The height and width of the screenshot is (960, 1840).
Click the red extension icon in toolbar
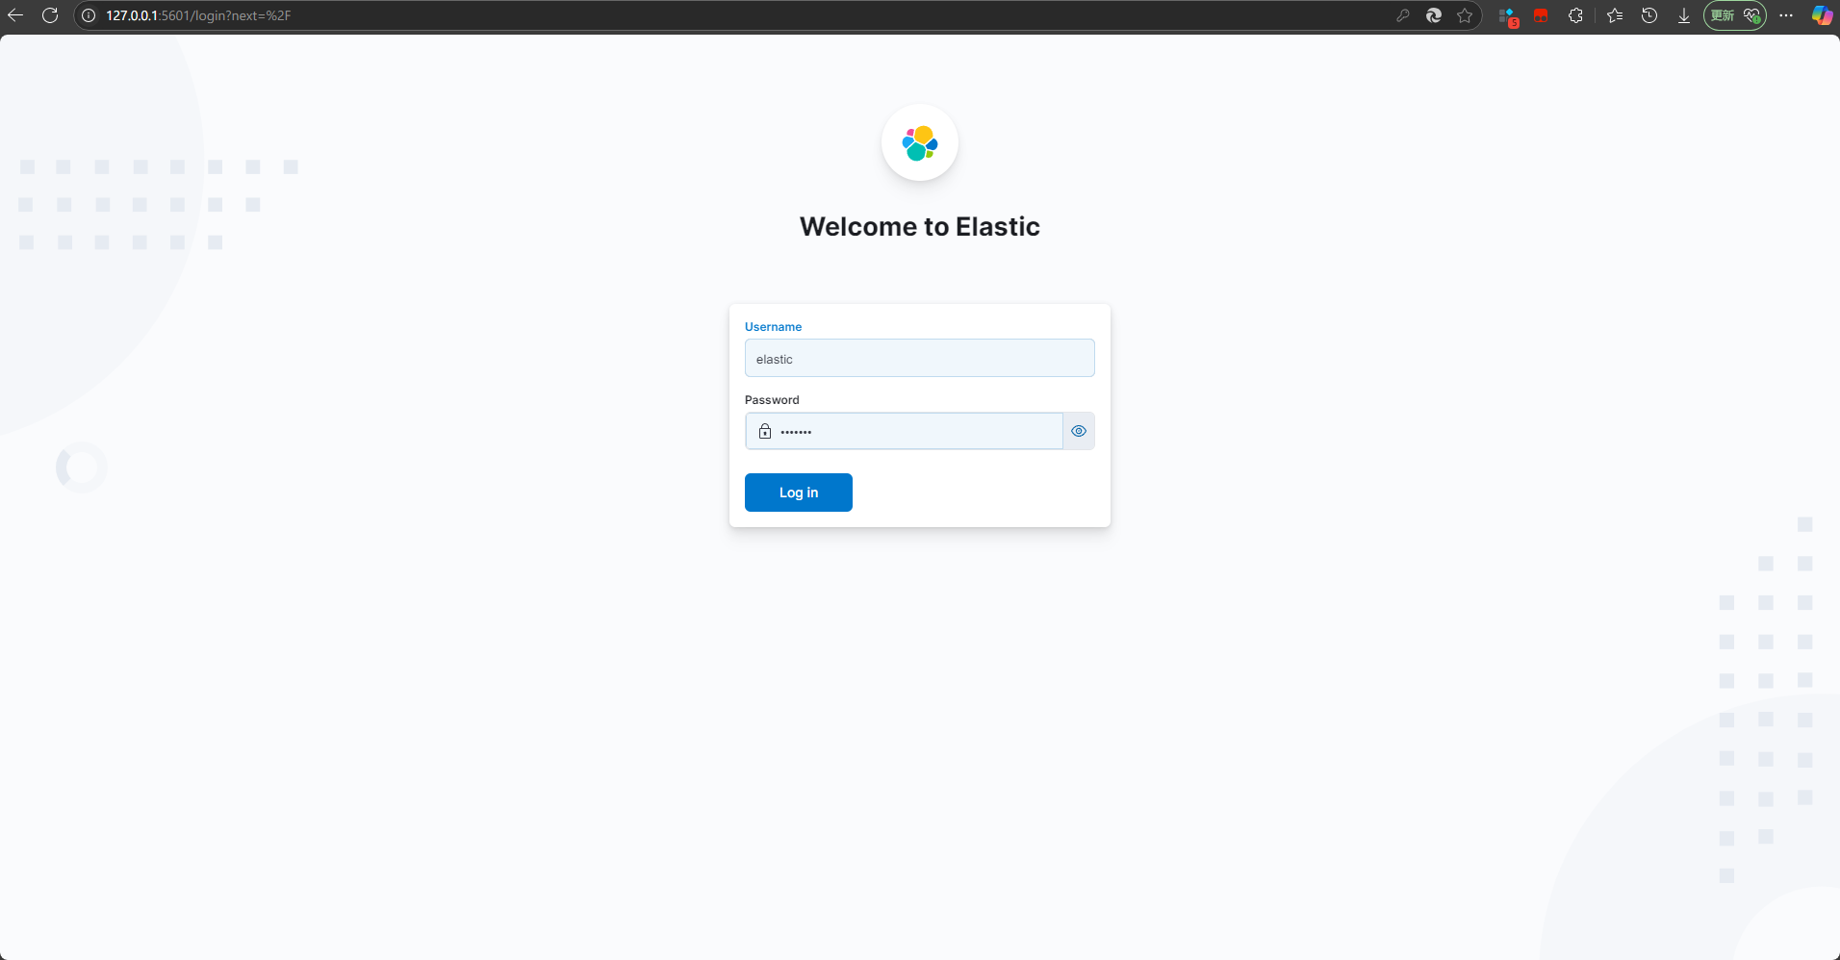[1541, 15]
